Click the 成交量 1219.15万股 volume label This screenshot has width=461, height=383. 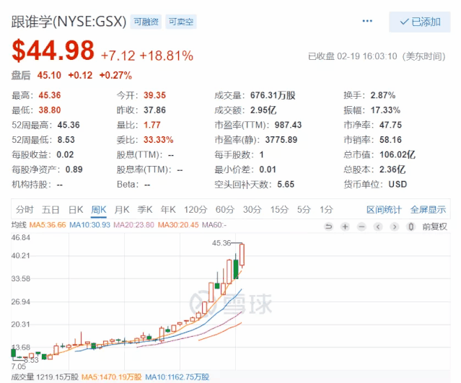coord(45,377)
